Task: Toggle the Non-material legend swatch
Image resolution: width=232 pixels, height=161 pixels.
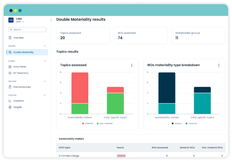Action: 98,123
